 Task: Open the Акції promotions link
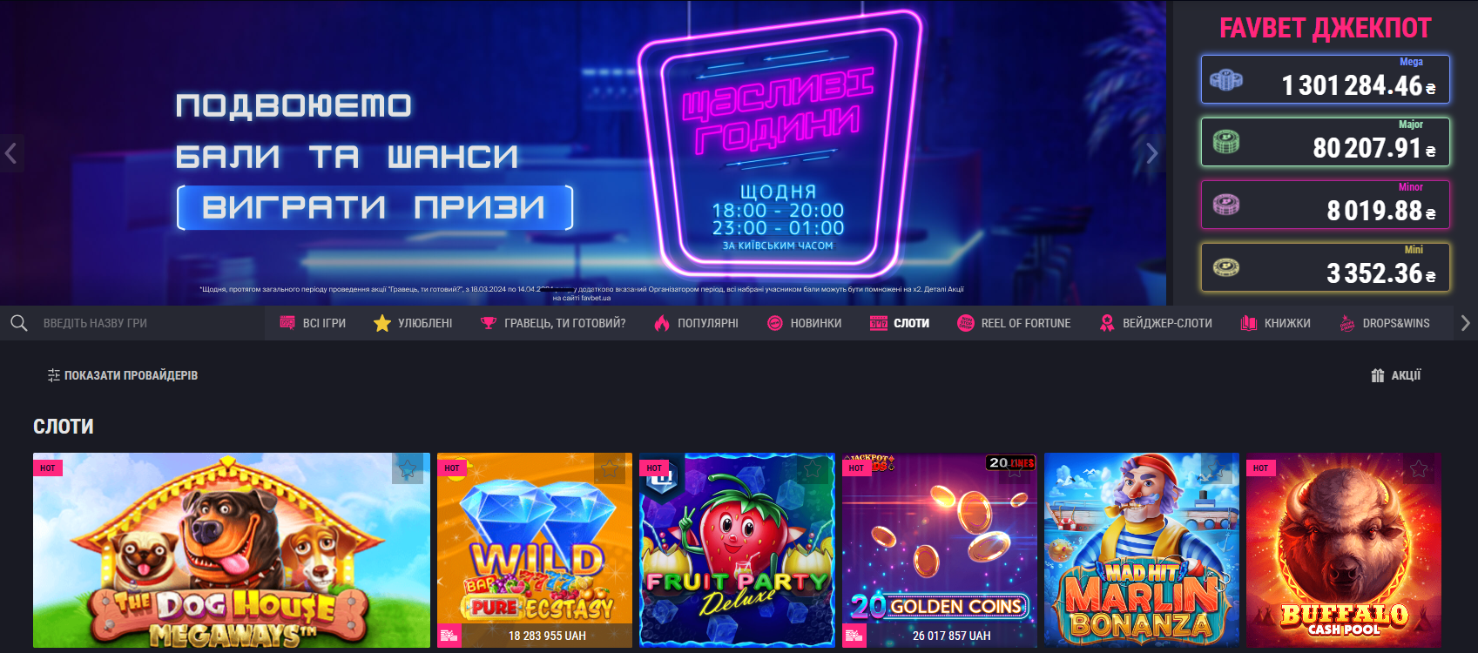coord(1405,375)
